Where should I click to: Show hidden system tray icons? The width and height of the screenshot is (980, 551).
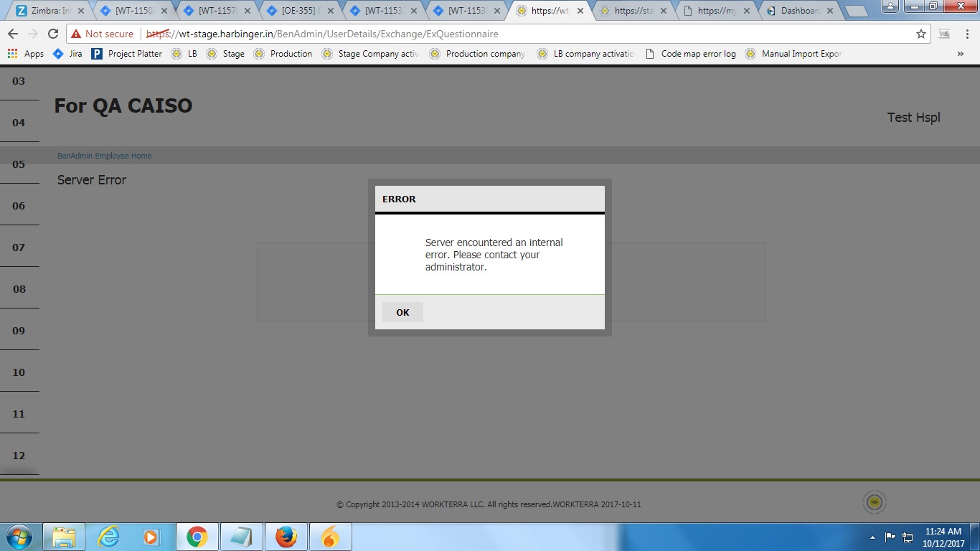[x=873, y=537]
